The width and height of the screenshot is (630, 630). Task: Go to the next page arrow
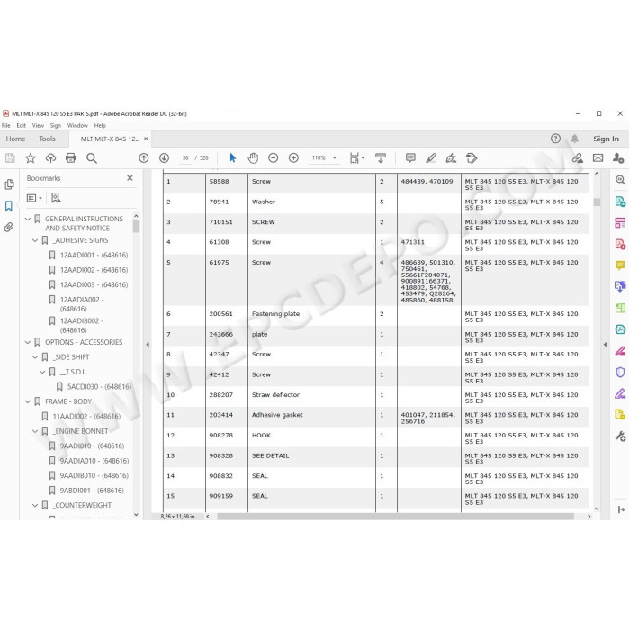[164, 158]
